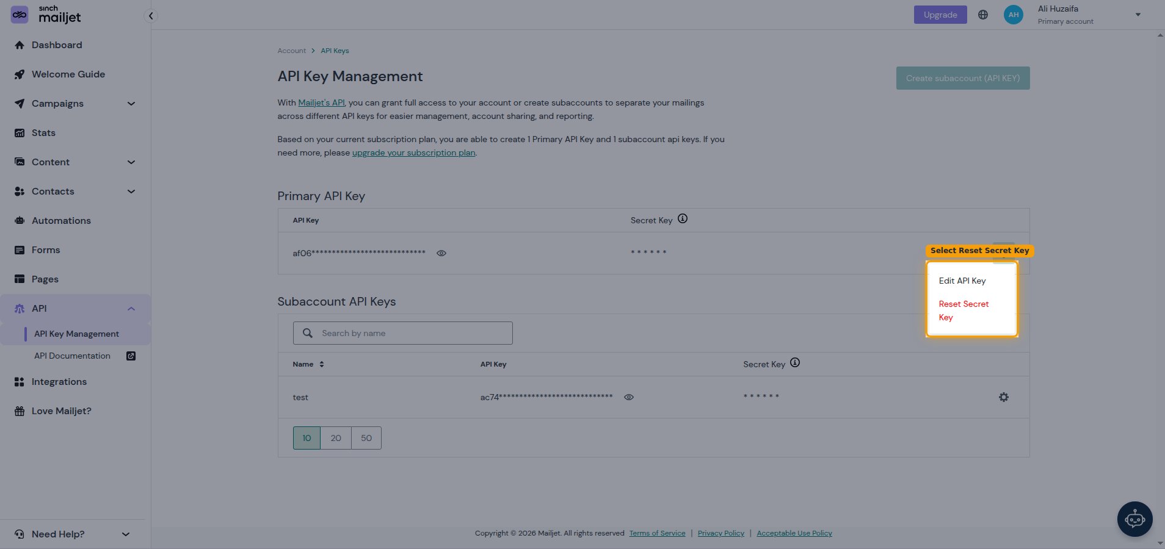Open the Ali Huzaifa account dropdown arrow
This screenshot has height=549, width=1165.
coord(1138,15)
